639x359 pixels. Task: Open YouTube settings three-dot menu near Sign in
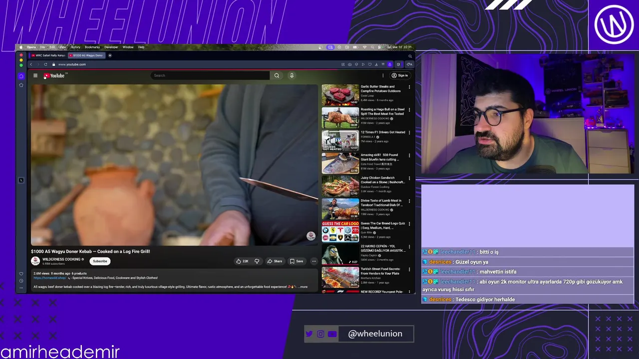[383, 75]
